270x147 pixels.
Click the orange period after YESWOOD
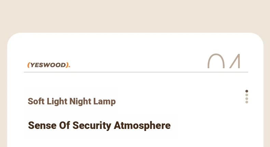(x=69, y=67)
